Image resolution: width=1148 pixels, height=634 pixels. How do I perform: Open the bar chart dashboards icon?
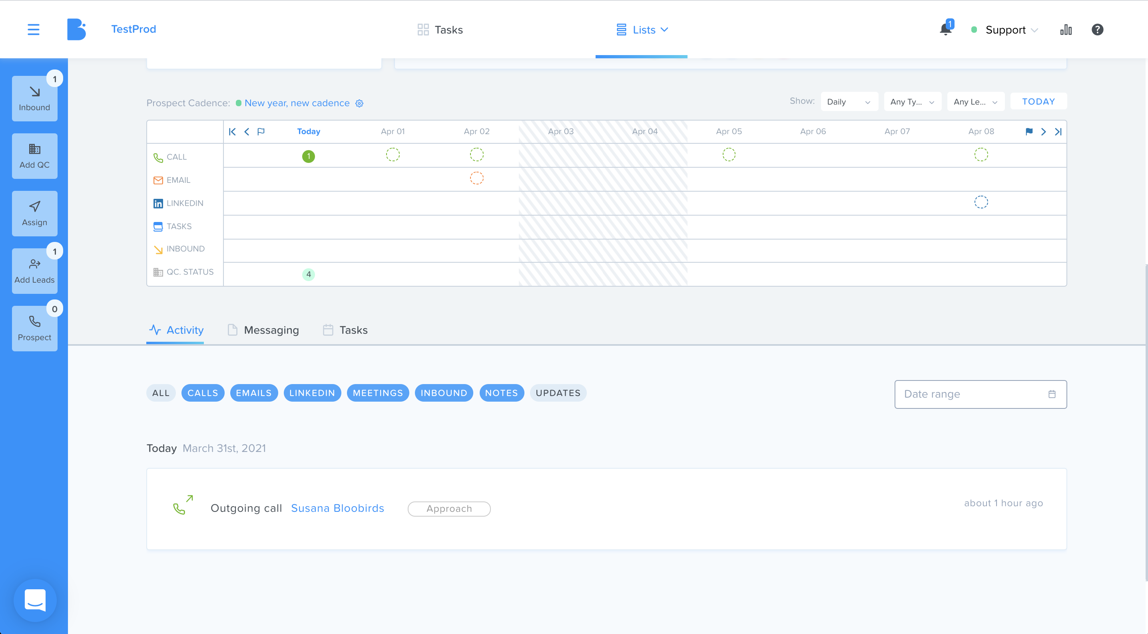point(1066,30)
